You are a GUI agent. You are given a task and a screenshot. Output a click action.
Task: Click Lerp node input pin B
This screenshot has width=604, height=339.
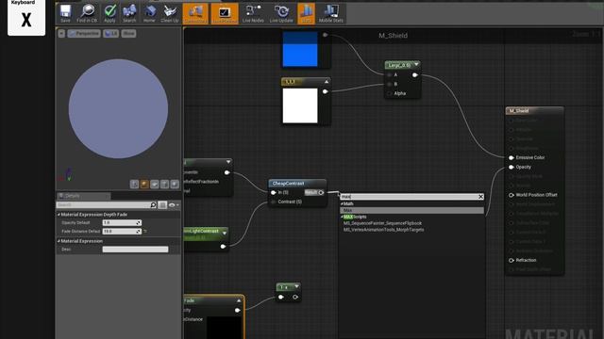tap(390, 84)
